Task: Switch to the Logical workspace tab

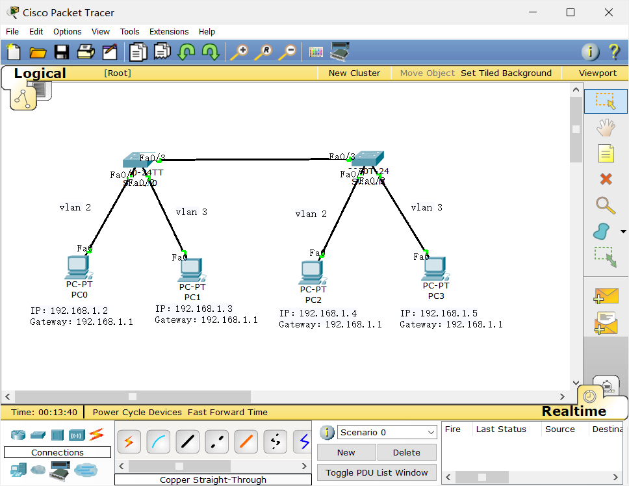Action: 40,73
